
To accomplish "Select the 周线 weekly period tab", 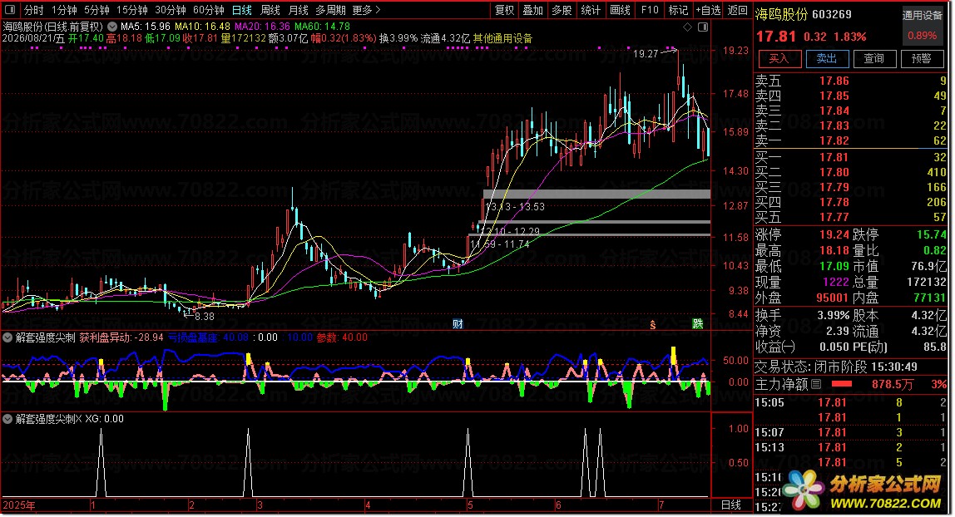I will click(x=270, y=10).
